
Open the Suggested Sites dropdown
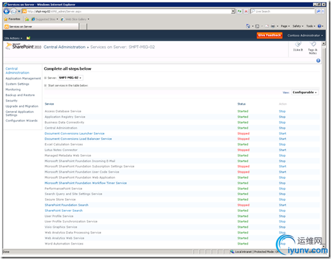coord(45,19)
